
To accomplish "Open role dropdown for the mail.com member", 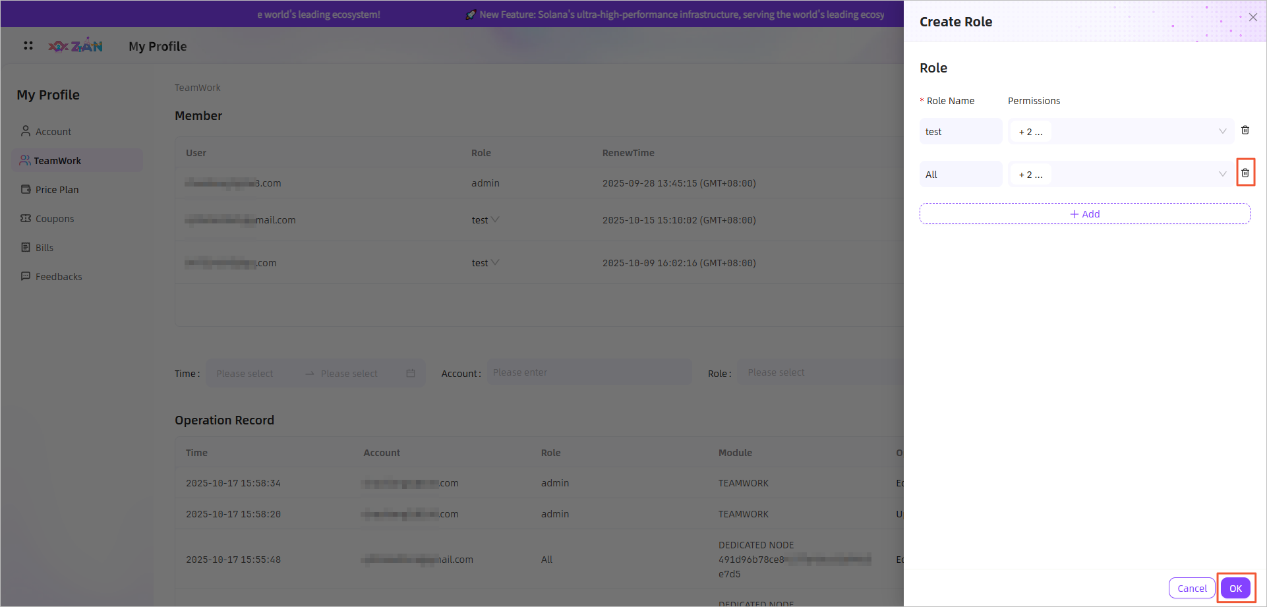I will 485,220.
